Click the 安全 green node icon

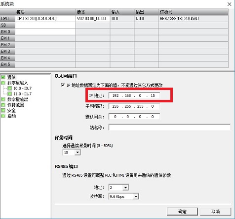click(3, 110)
